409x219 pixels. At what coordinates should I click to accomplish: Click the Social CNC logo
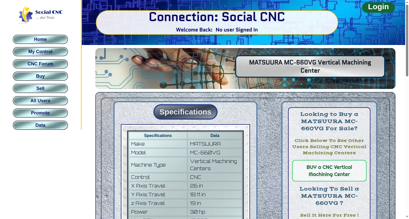[40, 14]
